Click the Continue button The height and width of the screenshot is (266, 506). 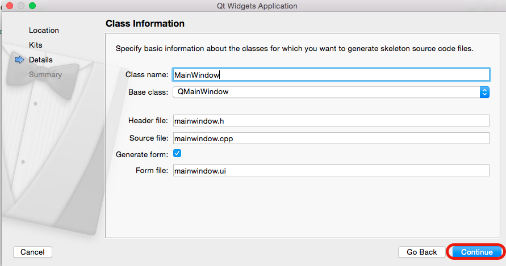[x=476, y=252]
